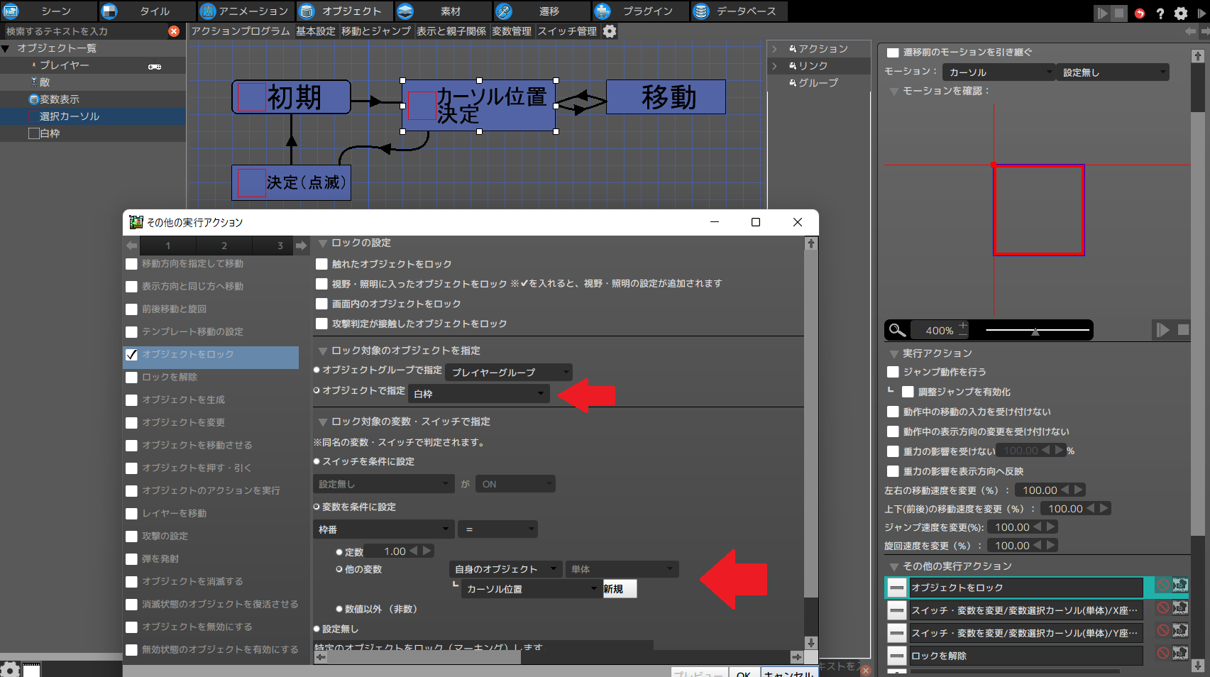
Task: Select the 素材 (materials) icon
Action: point(405,11)
